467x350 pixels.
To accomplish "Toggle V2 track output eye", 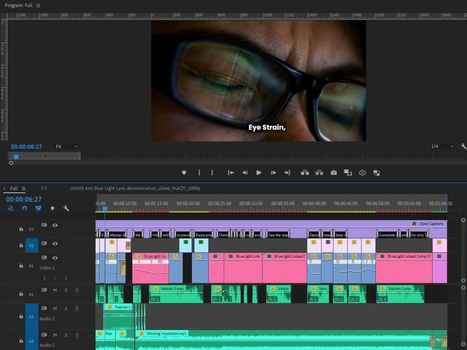I will [55, 244].
